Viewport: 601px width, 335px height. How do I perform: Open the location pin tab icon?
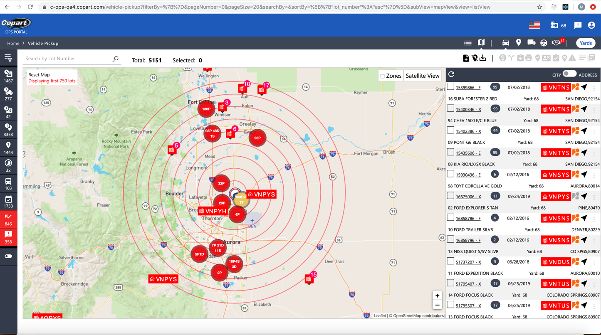(519, 42)
